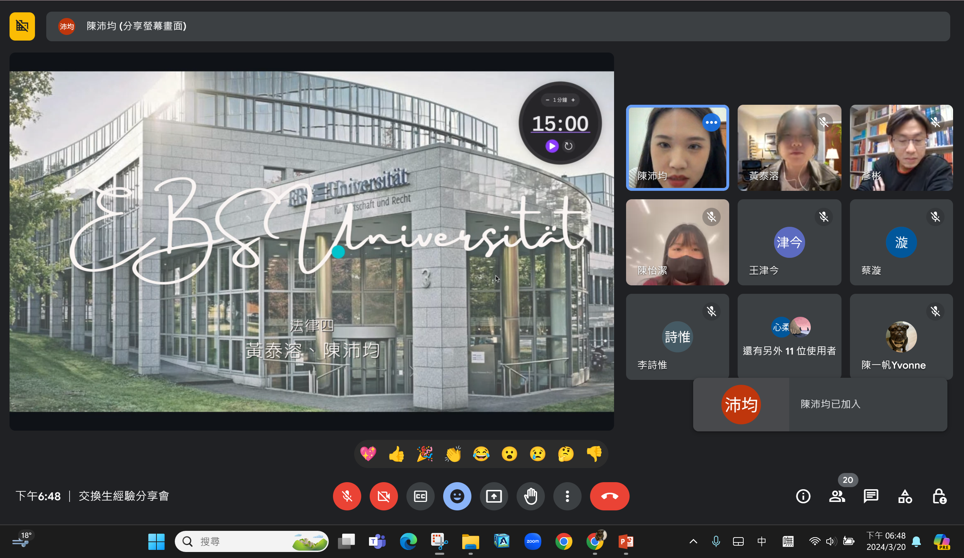Open the activities panel
Screen dimensions: 964x558
pyautogui.click(x=905, y=496)
